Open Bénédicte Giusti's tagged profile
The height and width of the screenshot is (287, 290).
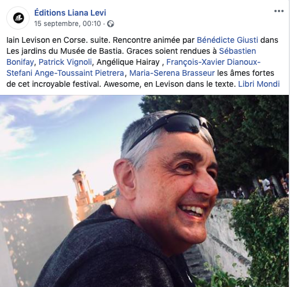pos(227,40)
